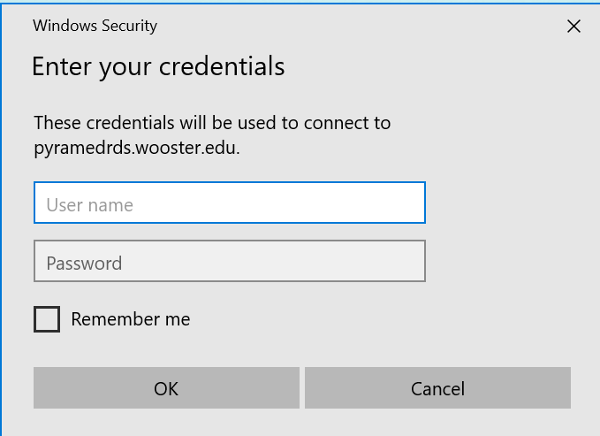Click the "Windows Security" title text
This screenshot has height=436, width=600.
click(95, 26)
